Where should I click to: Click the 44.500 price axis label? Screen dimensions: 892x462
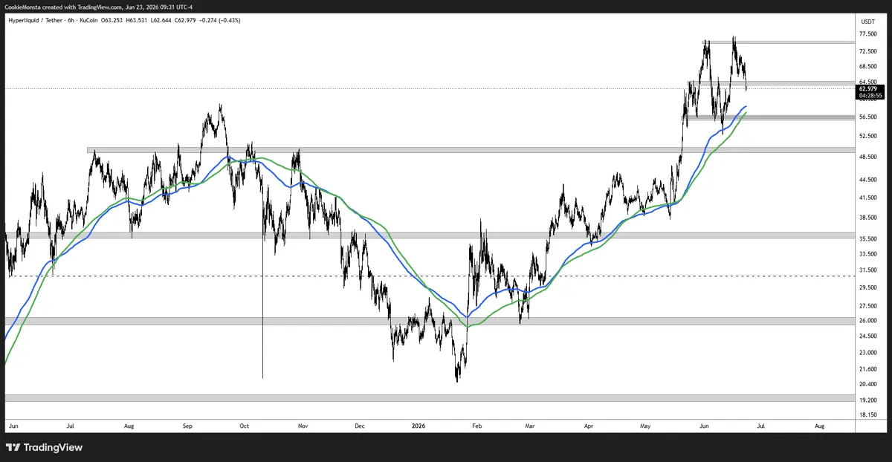coord(867,180)
